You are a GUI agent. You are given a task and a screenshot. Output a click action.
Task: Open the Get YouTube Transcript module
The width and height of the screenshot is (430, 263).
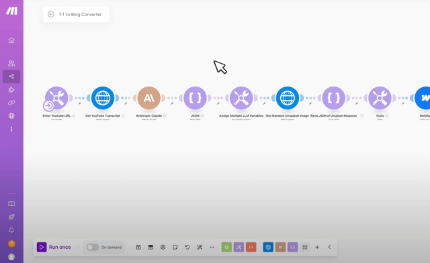(103, 98)
